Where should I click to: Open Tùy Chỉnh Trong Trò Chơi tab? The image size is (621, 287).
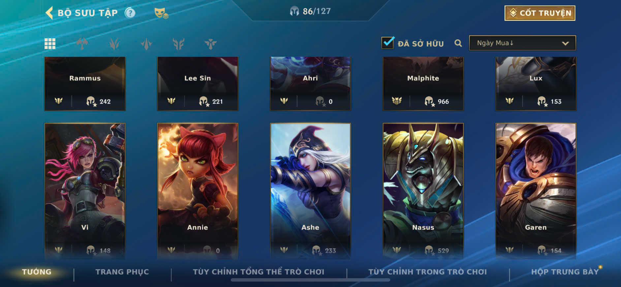427,272
